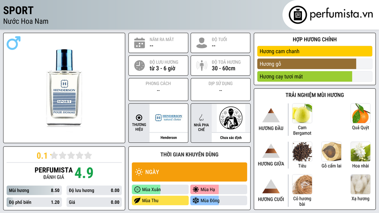Open the Gỗ cẩm lai note image

331,151
